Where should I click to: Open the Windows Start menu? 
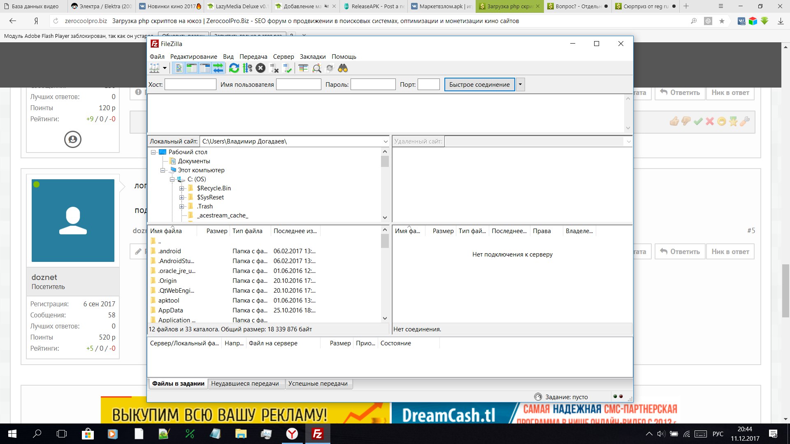coord(12,434)
